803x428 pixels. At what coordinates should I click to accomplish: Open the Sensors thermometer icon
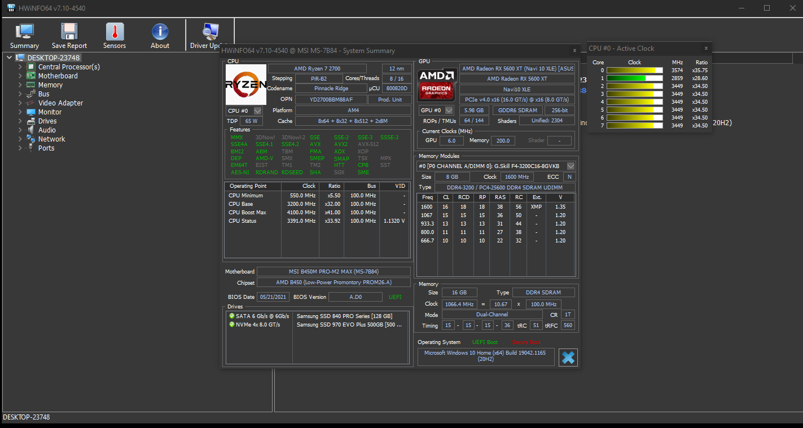tap(115, 32)
